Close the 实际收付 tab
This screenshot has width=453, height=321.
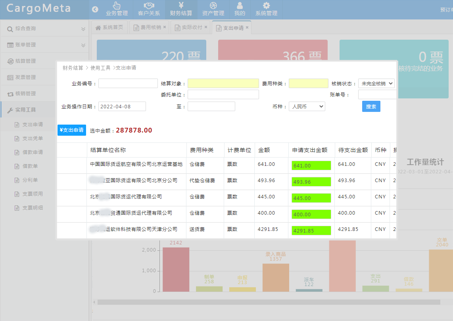(x=206, y=27)
